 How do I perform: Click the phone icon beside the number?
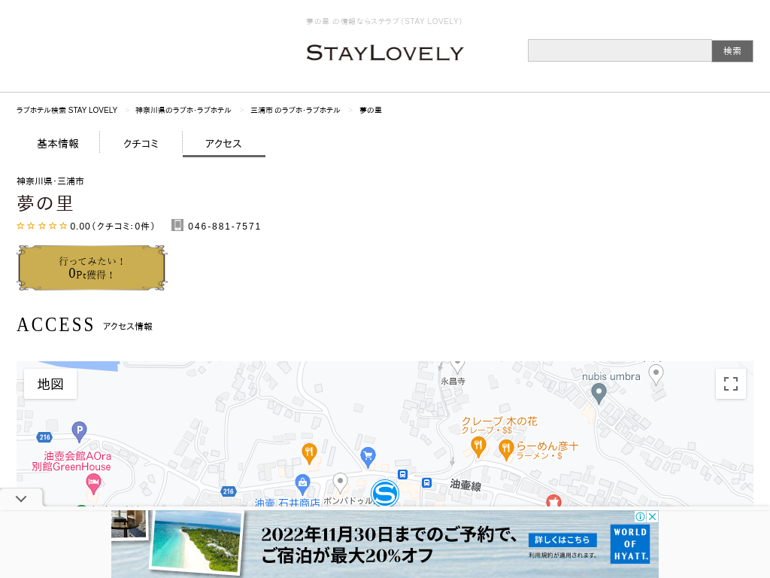tap(177, 225)
